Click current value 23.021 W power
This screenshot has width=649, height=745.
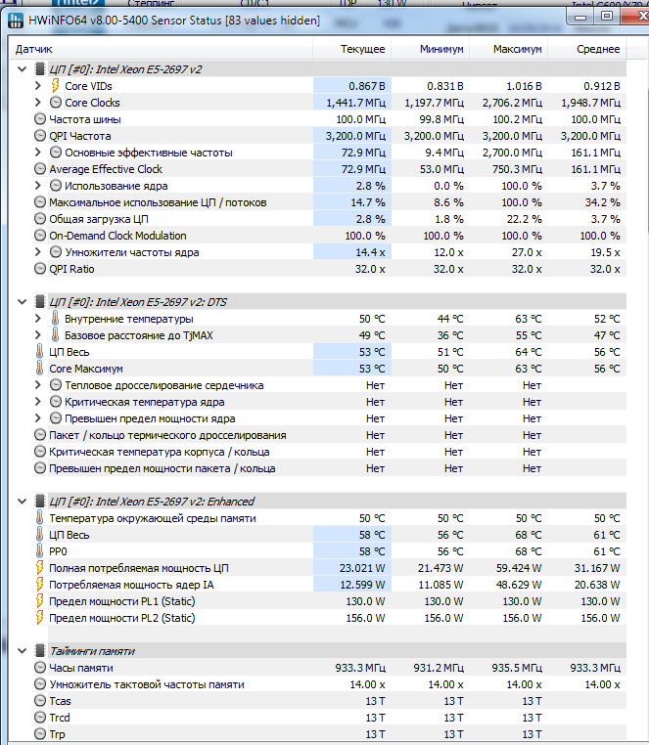coord(362,568)
